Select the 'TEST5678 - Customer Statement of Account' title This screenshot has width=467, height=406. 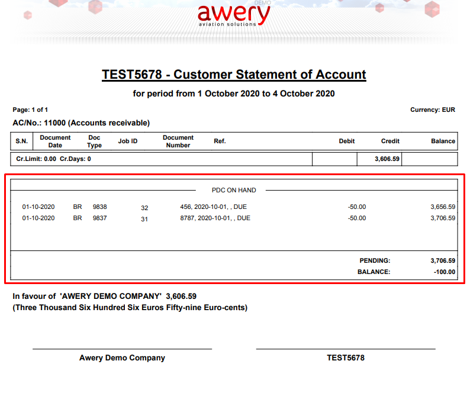tap(234, 75)
